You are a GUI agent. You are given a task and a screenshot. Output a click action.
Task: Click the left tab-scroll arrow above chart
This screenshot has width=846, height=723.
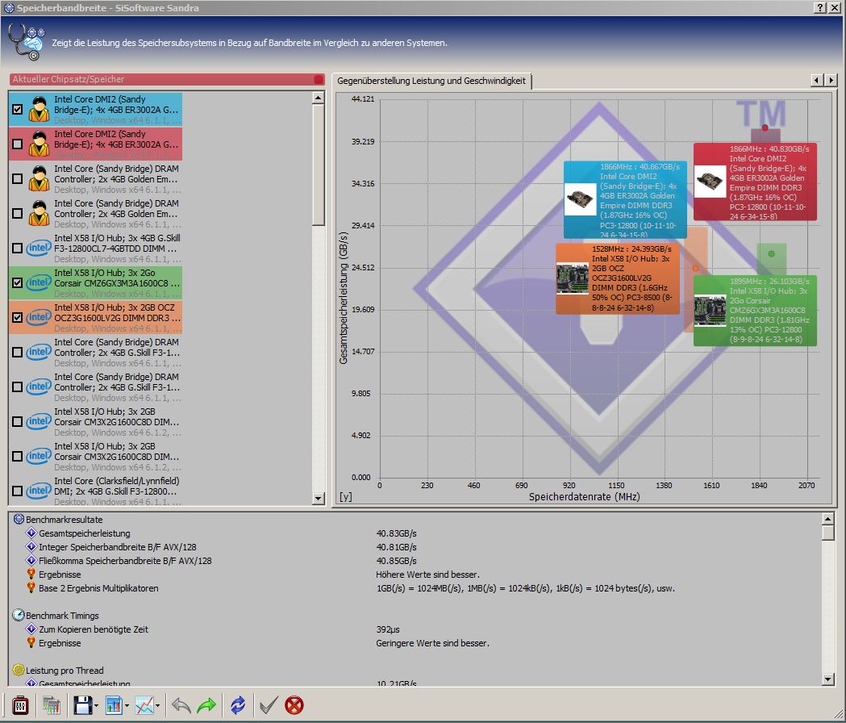[818, 80]
